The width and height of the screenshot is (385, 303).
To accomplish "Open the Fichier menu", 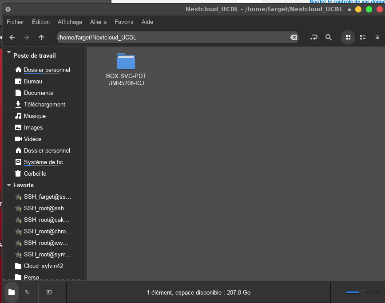I will pos(16,22).
